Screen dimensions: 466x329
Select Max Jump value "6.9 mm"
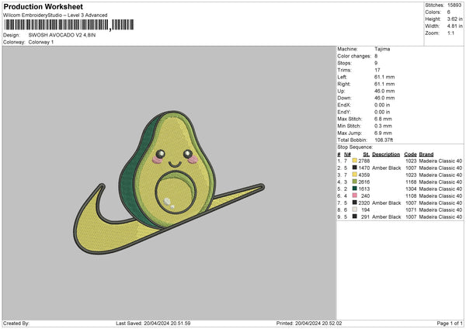pos(383,133)
